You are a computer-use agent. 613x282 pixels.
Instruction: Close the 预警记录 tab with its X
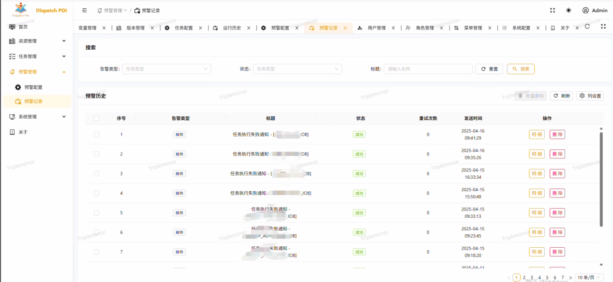345,28
